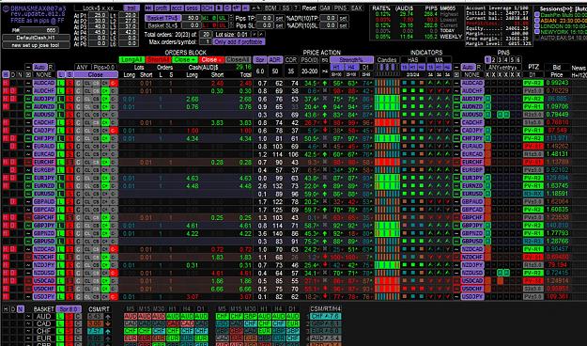Click the EURNZD bid price 1.63745

(x=558, y=186)
